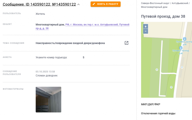Click the upper bus stop icon on map
Image resolution: width=192 pixels, height=120 pixels.
point(184,39)
